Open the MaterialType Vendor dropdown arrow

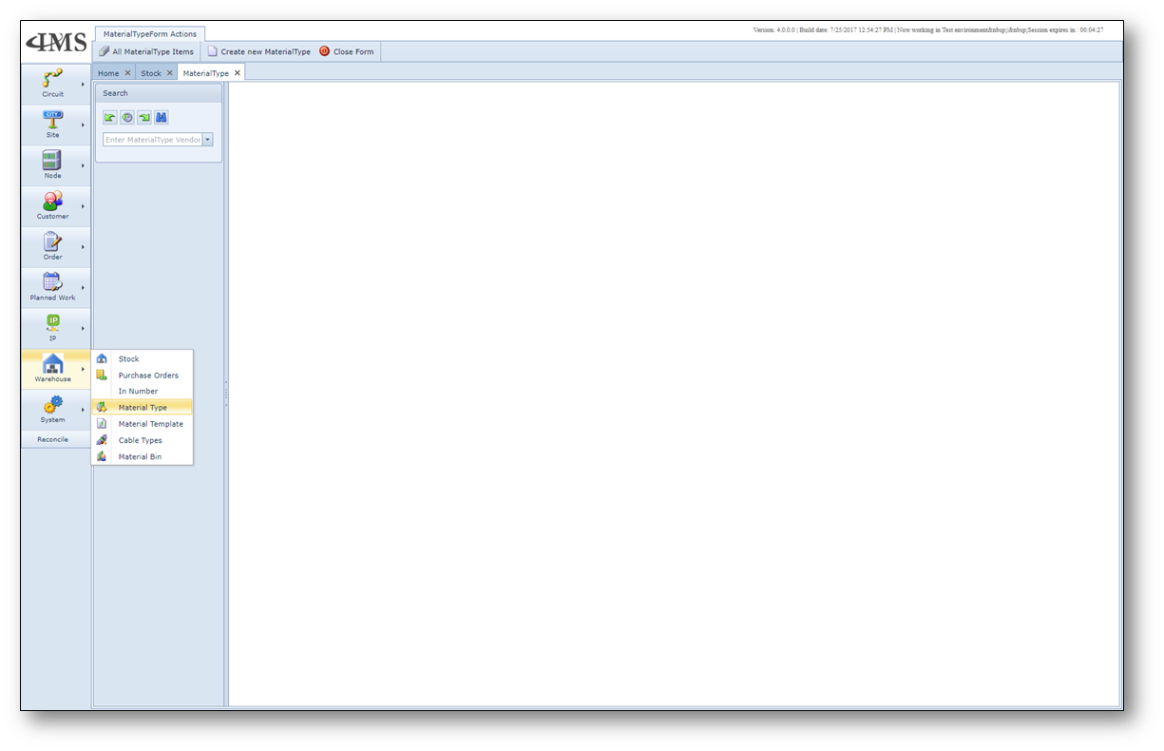click(x=208, y=140)
